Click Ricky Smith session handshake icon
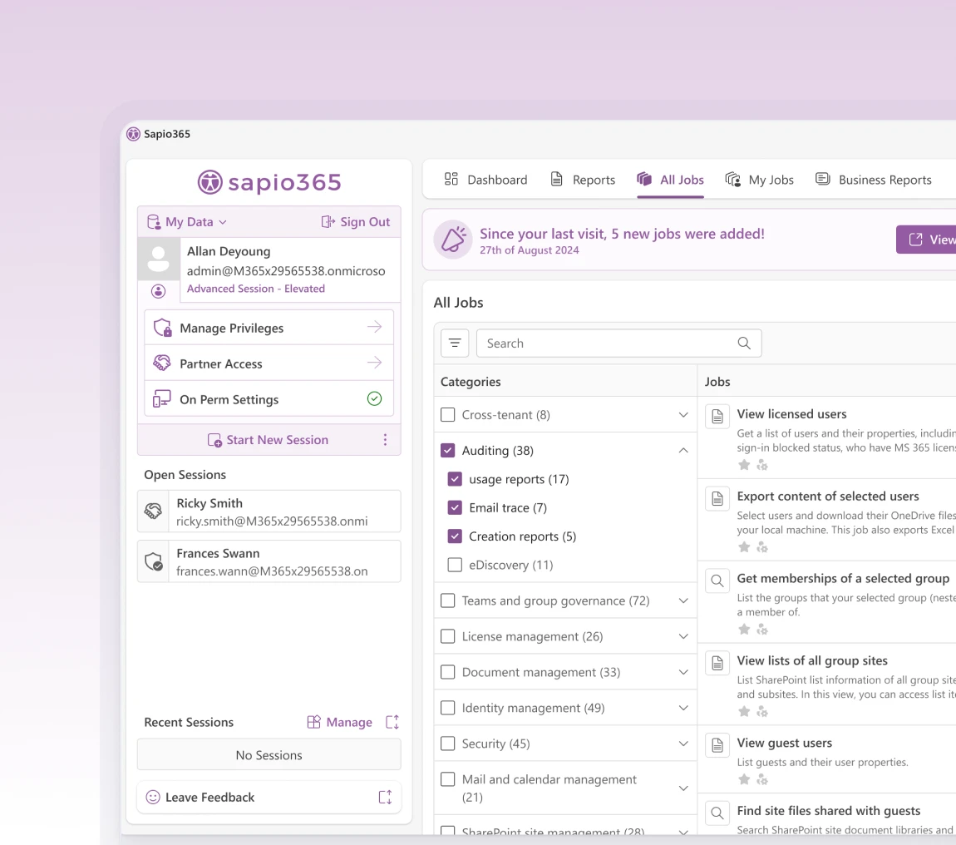 tap(153, 511)
